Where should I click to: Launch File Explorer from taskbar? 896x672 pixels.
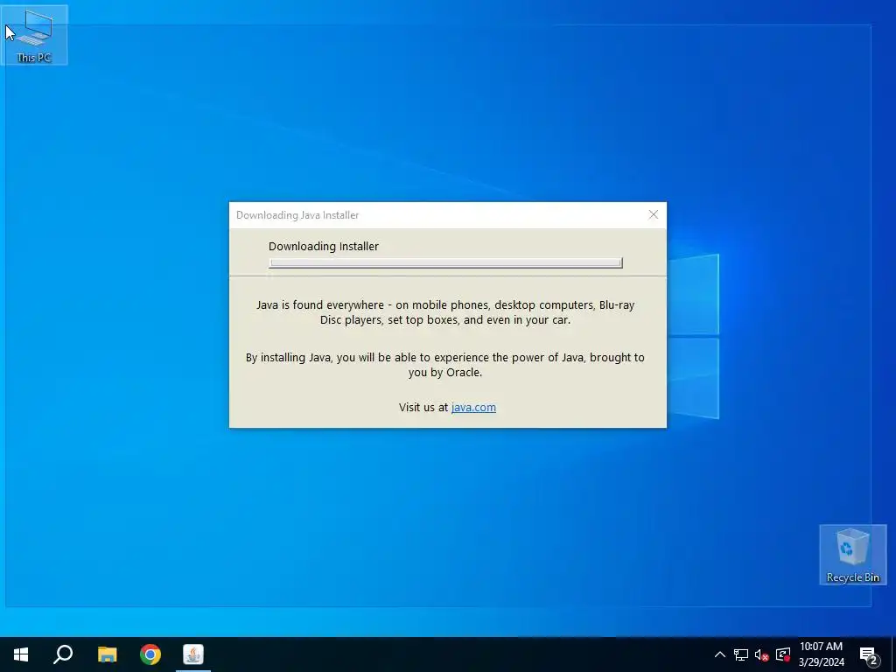[x=107, y=654]
